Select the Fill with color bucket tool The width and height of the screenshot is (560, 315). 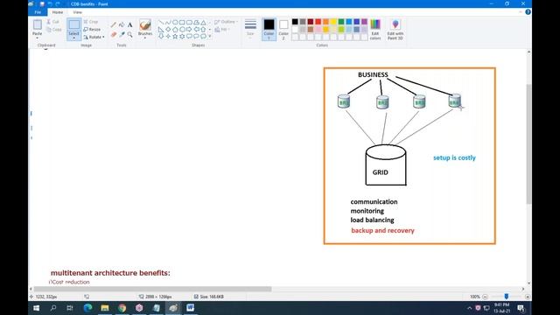[122, 24]
